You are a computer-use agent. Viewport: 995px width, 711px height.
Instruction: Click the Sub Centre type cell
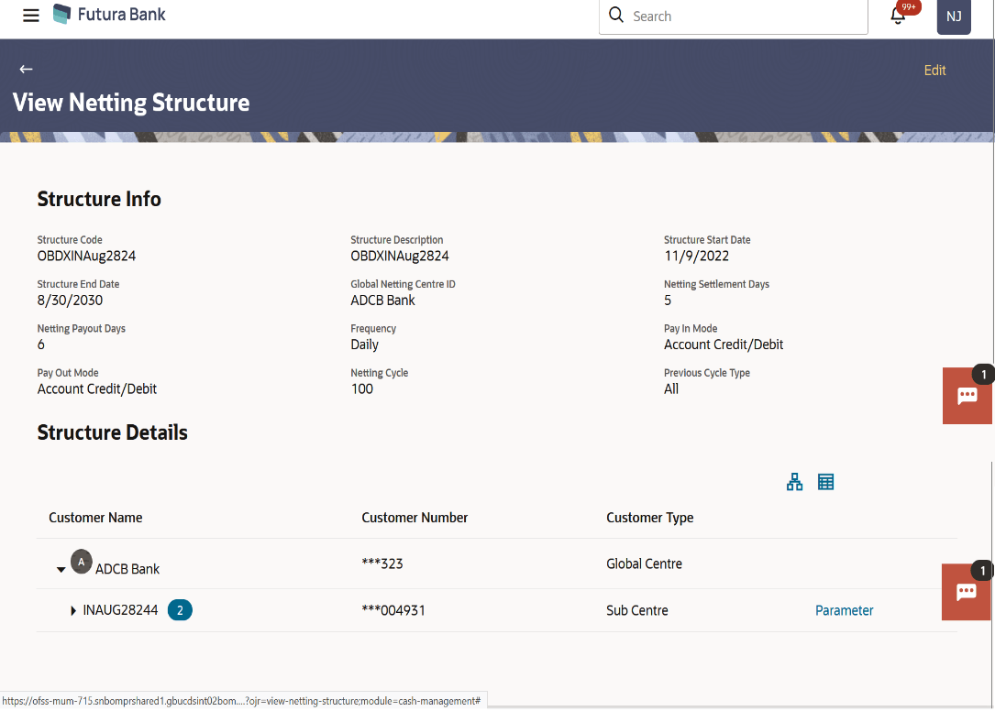tap(637, 610)
